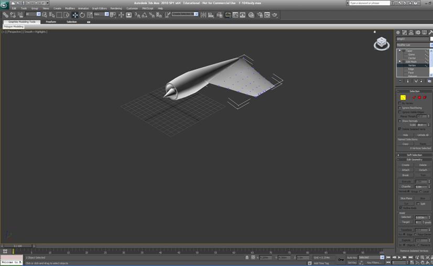
Task: Open the Modify command panel tab
Action: tap(405, 33)
